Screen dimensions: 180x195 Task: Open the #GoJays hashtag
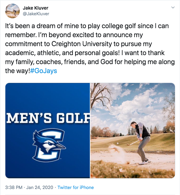click(x=43, y=71)
